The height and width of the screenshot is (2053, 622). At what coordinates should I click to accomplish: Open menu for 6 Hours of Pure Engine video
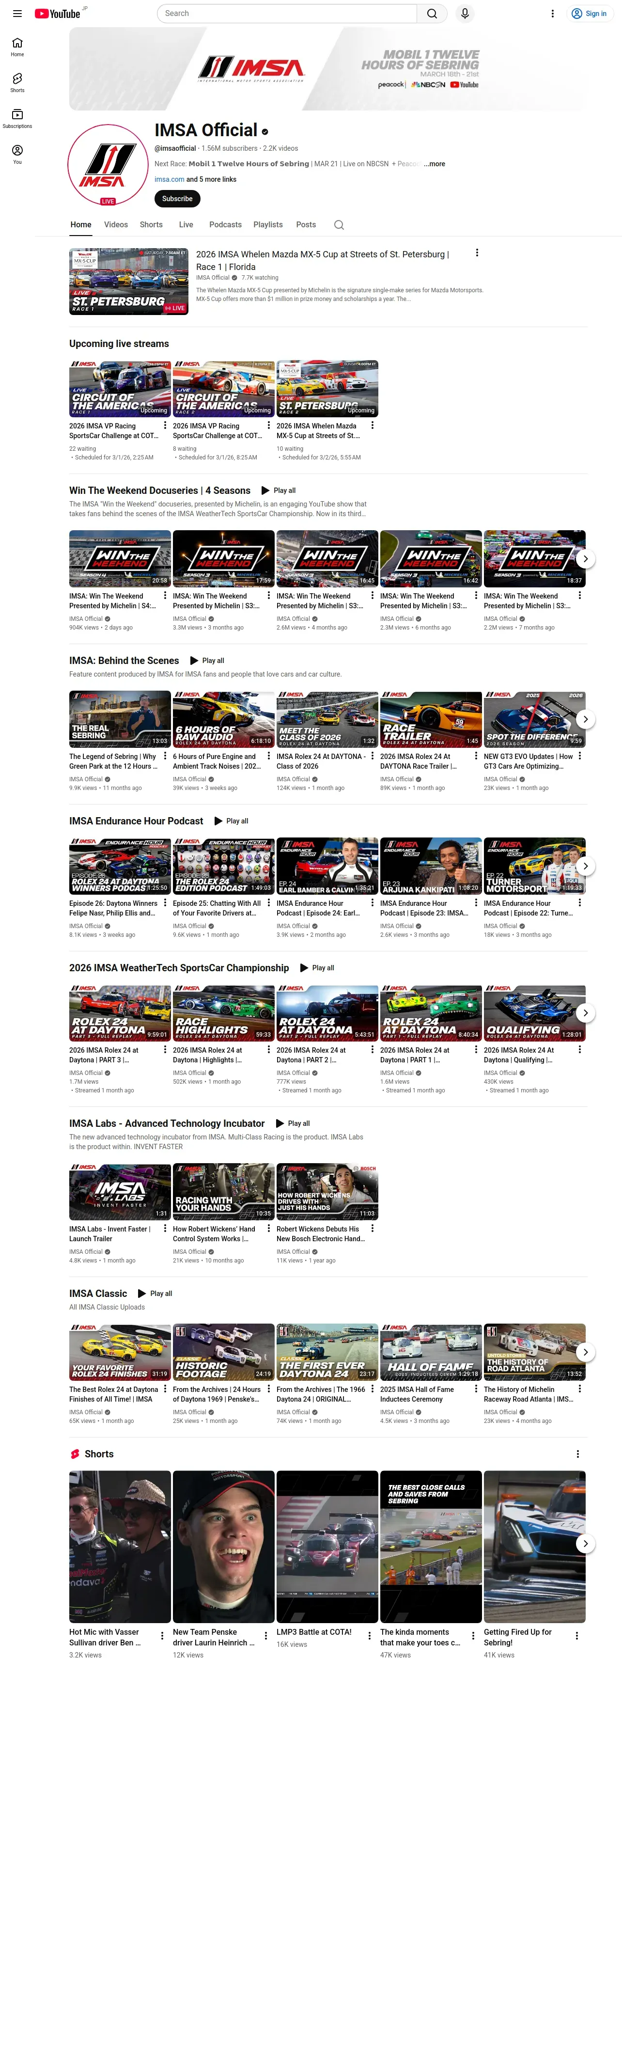[268, 756]
